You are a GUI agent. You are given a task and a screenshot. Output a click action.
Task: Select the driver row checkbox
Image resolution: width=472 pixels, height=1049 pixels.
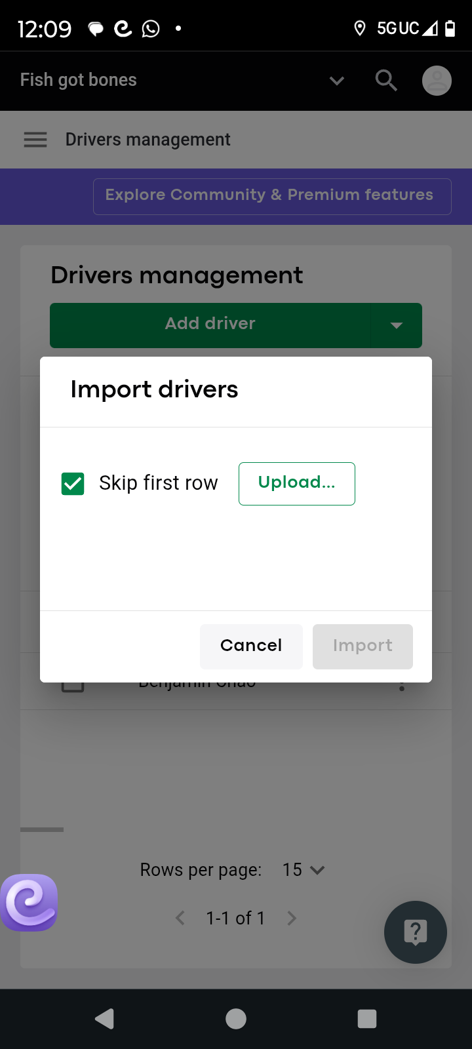pos(73,686)
